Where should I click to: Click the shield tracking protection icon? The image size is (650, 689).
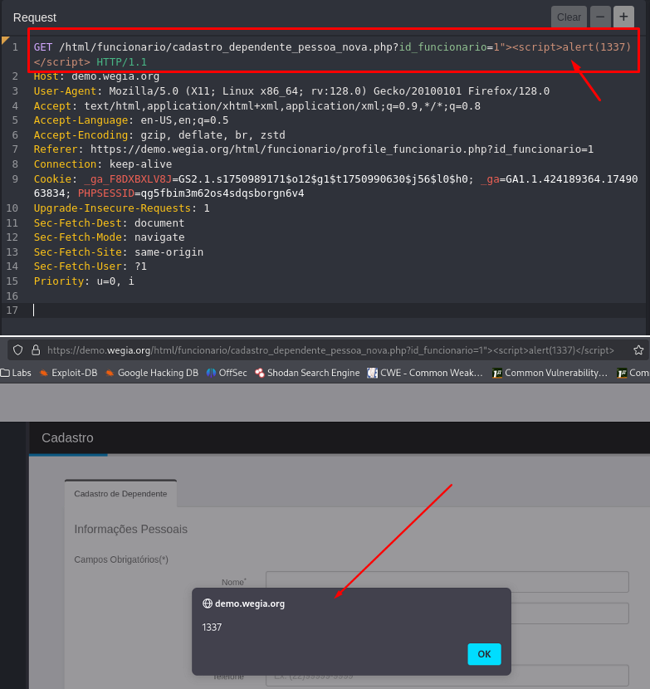(17, 350)
